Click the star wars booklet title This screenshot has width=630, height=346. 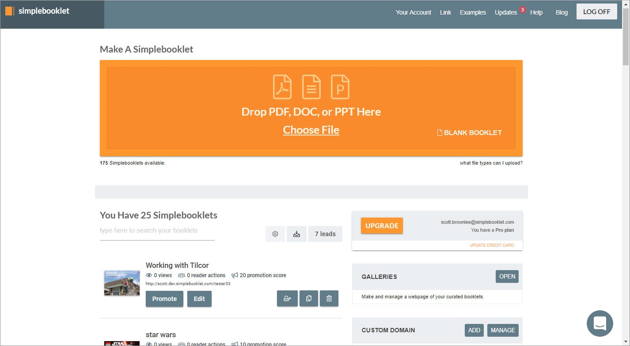[x=161, y=335]
